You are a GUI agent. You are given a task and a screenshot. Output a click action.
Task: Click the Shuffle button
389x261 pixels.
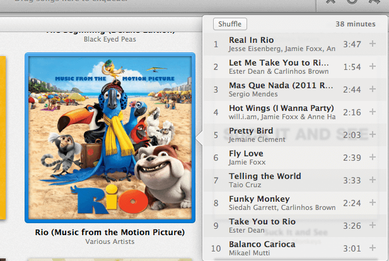[230, 24]
